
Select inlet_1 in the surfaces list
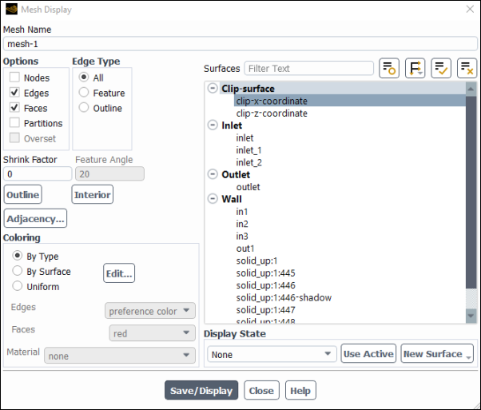pyautogui.click(x=248, y=150)
